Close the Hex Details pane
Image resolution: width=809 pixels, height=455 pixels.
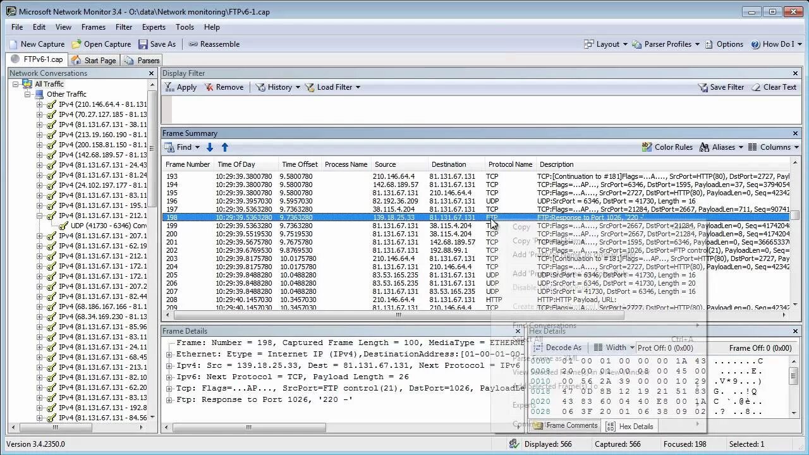tap(796, 331)
